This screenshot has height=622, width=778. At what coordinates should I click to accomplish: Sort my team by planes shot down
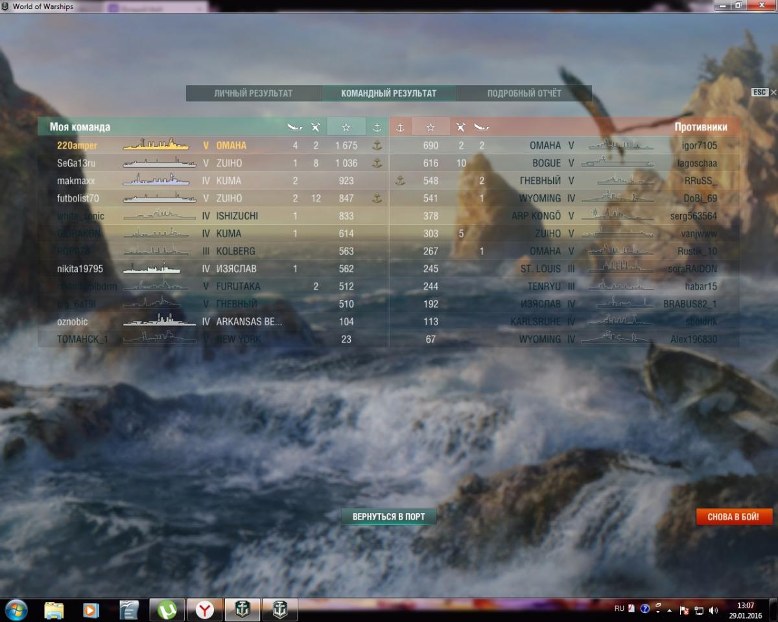(316, 127)
